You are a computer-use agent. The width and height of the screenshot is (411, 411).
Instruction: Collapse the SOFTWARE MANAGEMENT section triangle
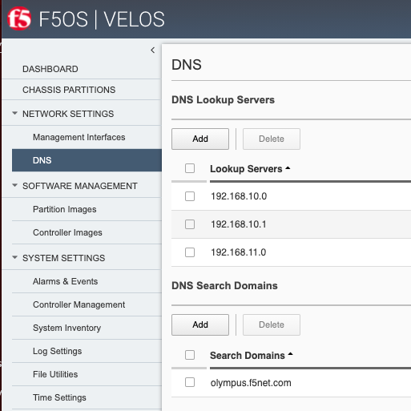coord(15,185)
